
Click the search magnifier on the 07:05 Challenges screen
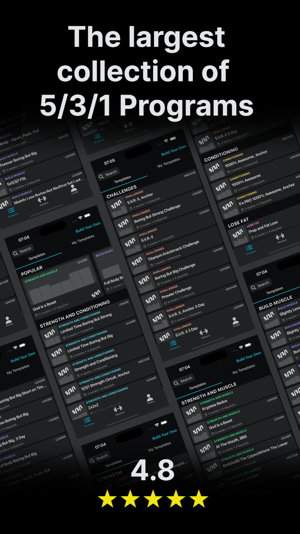(101, 176)
